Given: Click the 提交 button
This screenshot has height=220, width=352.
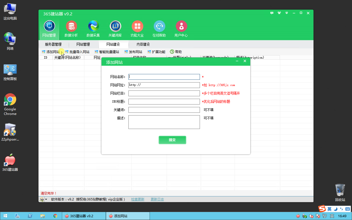Looking at the screenshot, I should click(172, 140).
